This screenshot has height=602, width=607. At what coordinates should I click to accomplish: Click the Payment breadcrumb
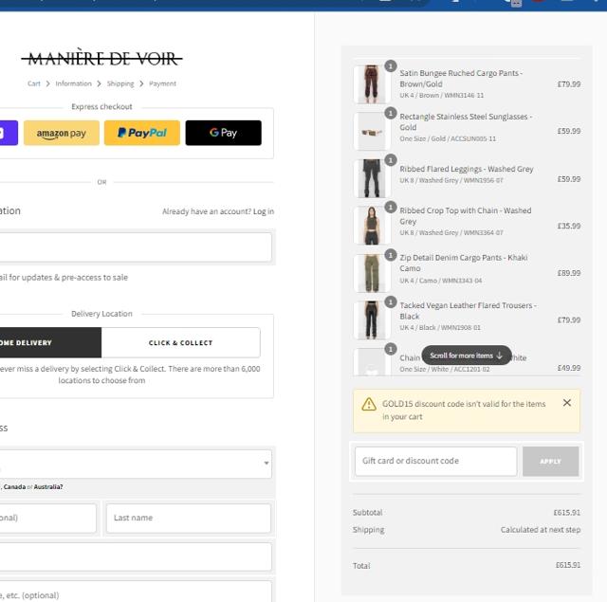pyautogui.click(x=162, y=83)
